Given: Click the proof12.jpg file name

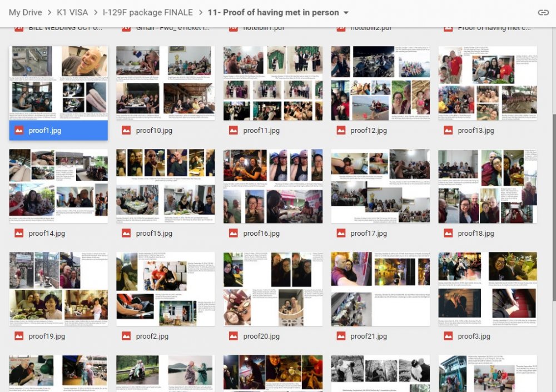Looking at the screenshot, I should pyautogui.click(x=369, y=131).
